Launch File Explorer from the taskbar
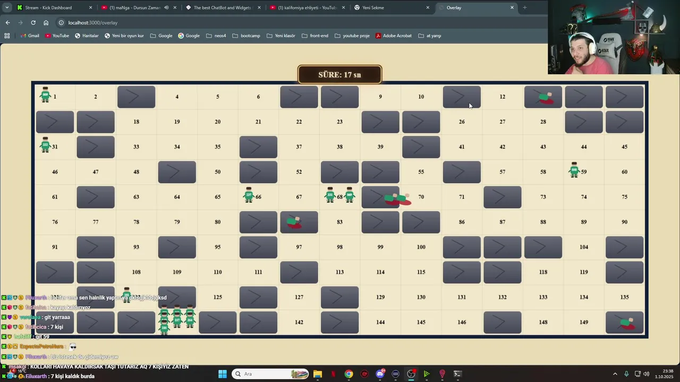Screen dimensions: 680x382 (318, 374)
